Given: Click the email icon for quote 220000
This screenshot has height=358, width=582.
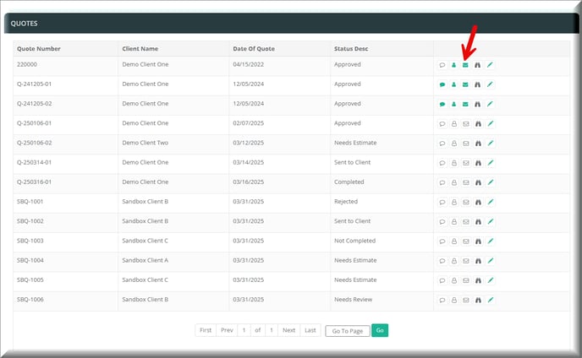Looking at the screenshot, I should click(x=465, y=65).
